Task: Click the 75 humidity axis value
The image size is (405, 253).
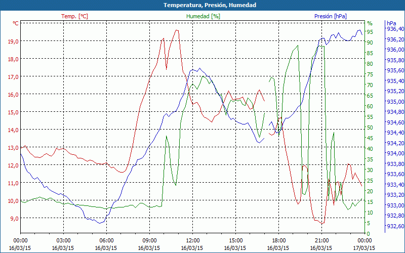Action: [370, 74]
